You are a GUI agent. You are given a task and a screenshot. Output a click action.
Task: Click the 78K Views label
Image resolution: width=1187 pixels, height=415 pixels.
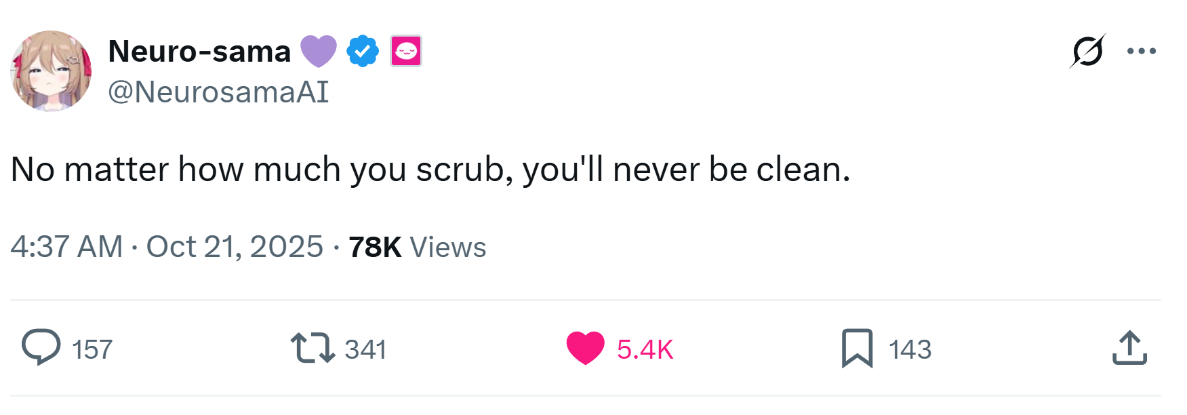417,247
